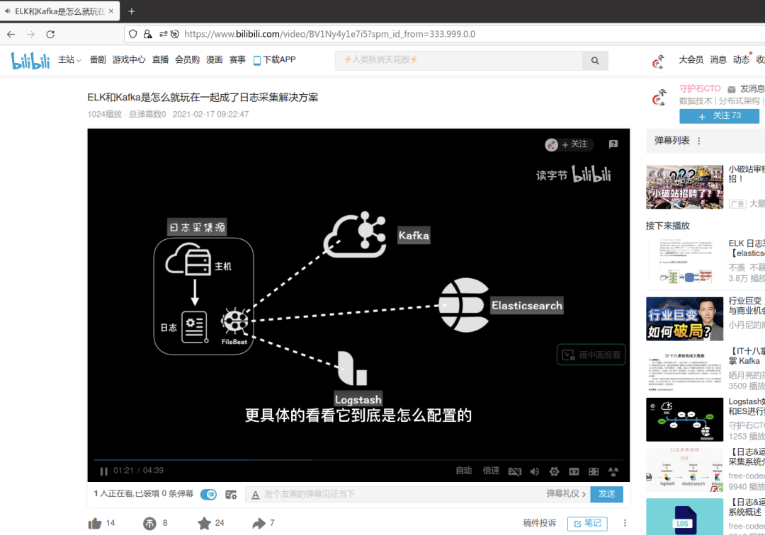Click 画中画观看 picture-in-picture button

pos(591,355)
